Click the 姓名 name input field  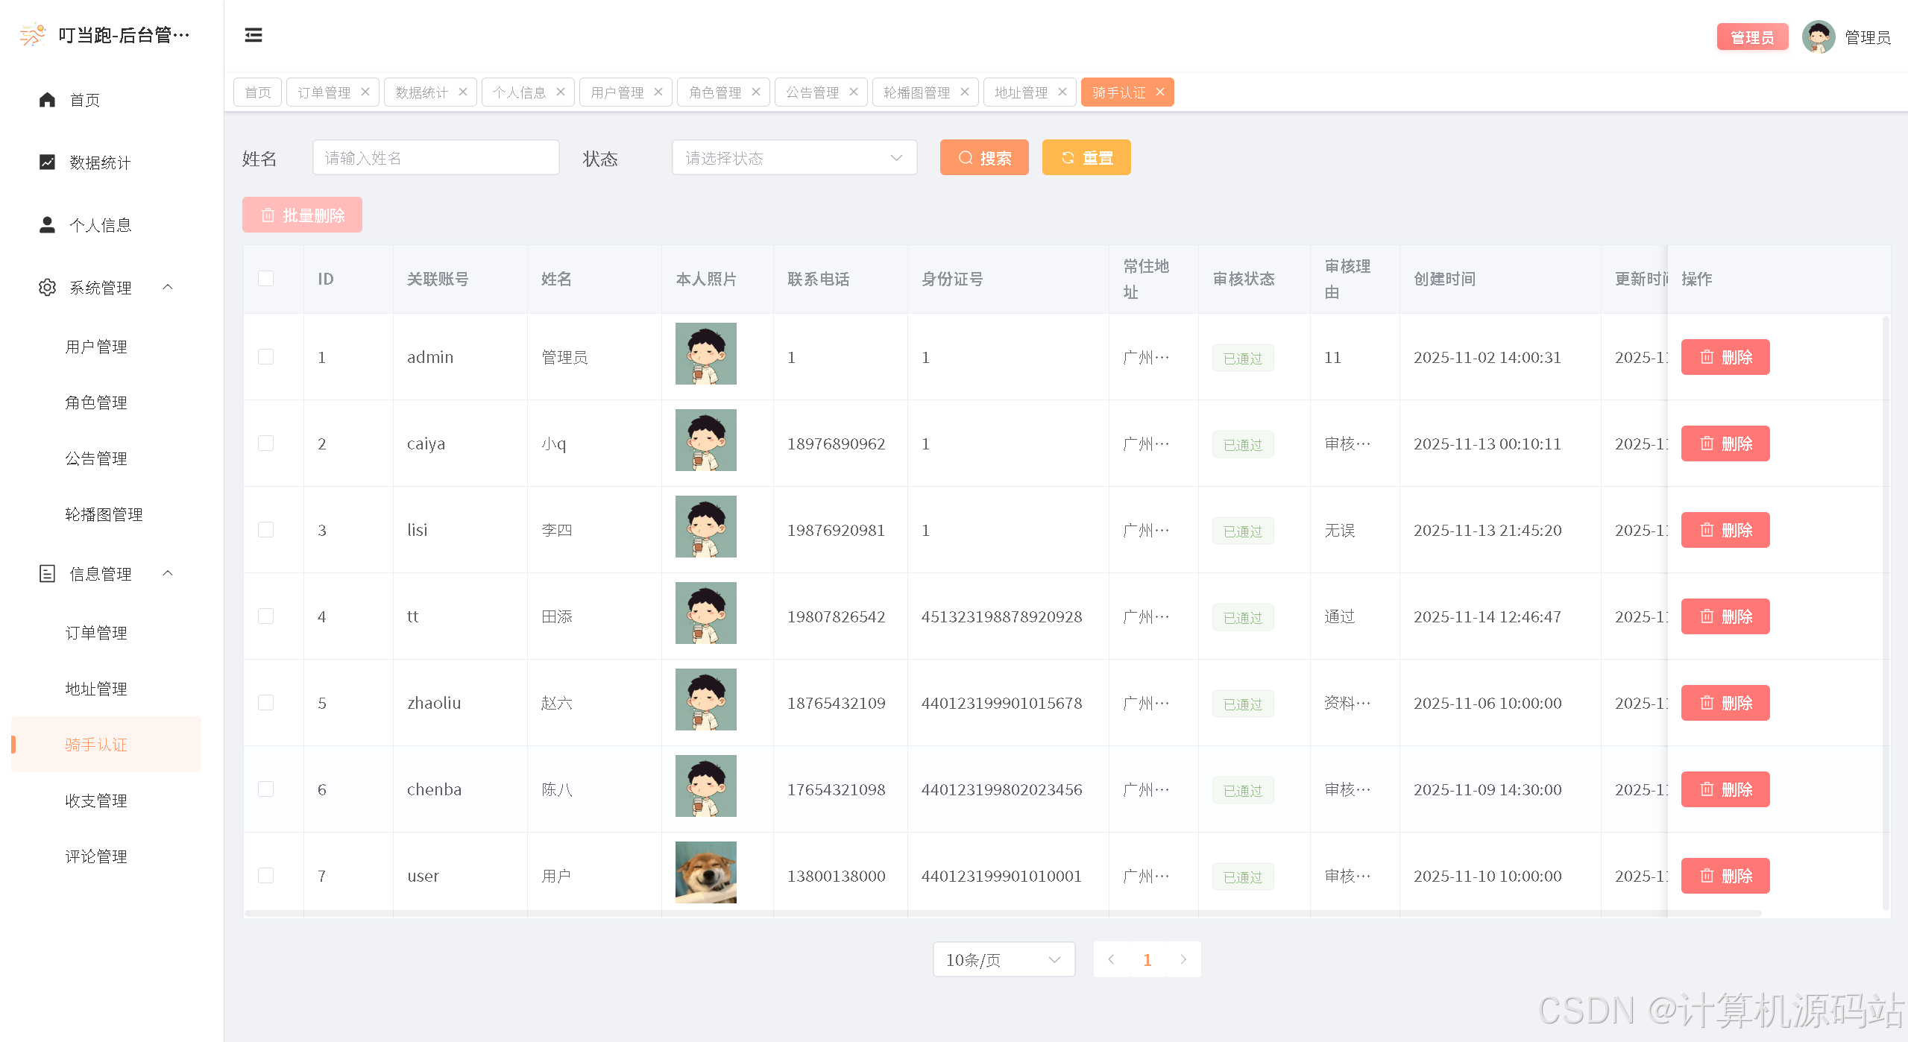pyautogui.click(x=435, y=158)
